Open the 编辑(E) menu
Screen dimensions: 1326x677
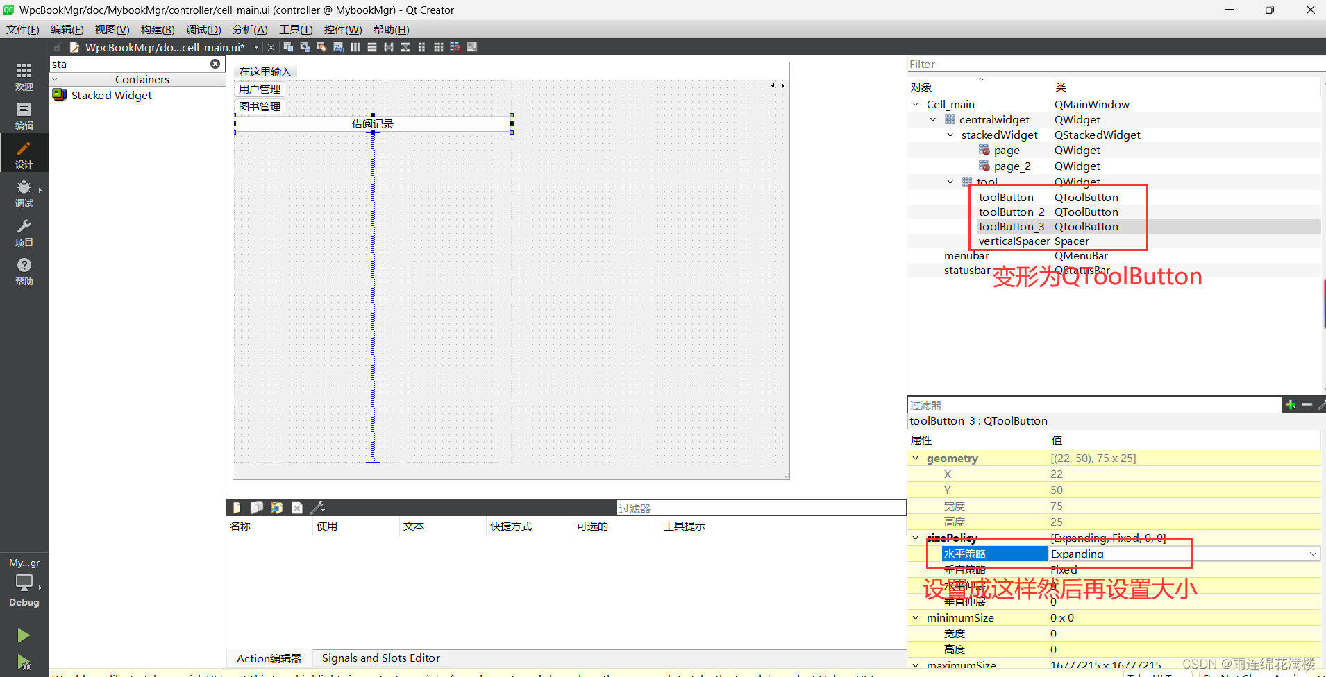[67, 29]
